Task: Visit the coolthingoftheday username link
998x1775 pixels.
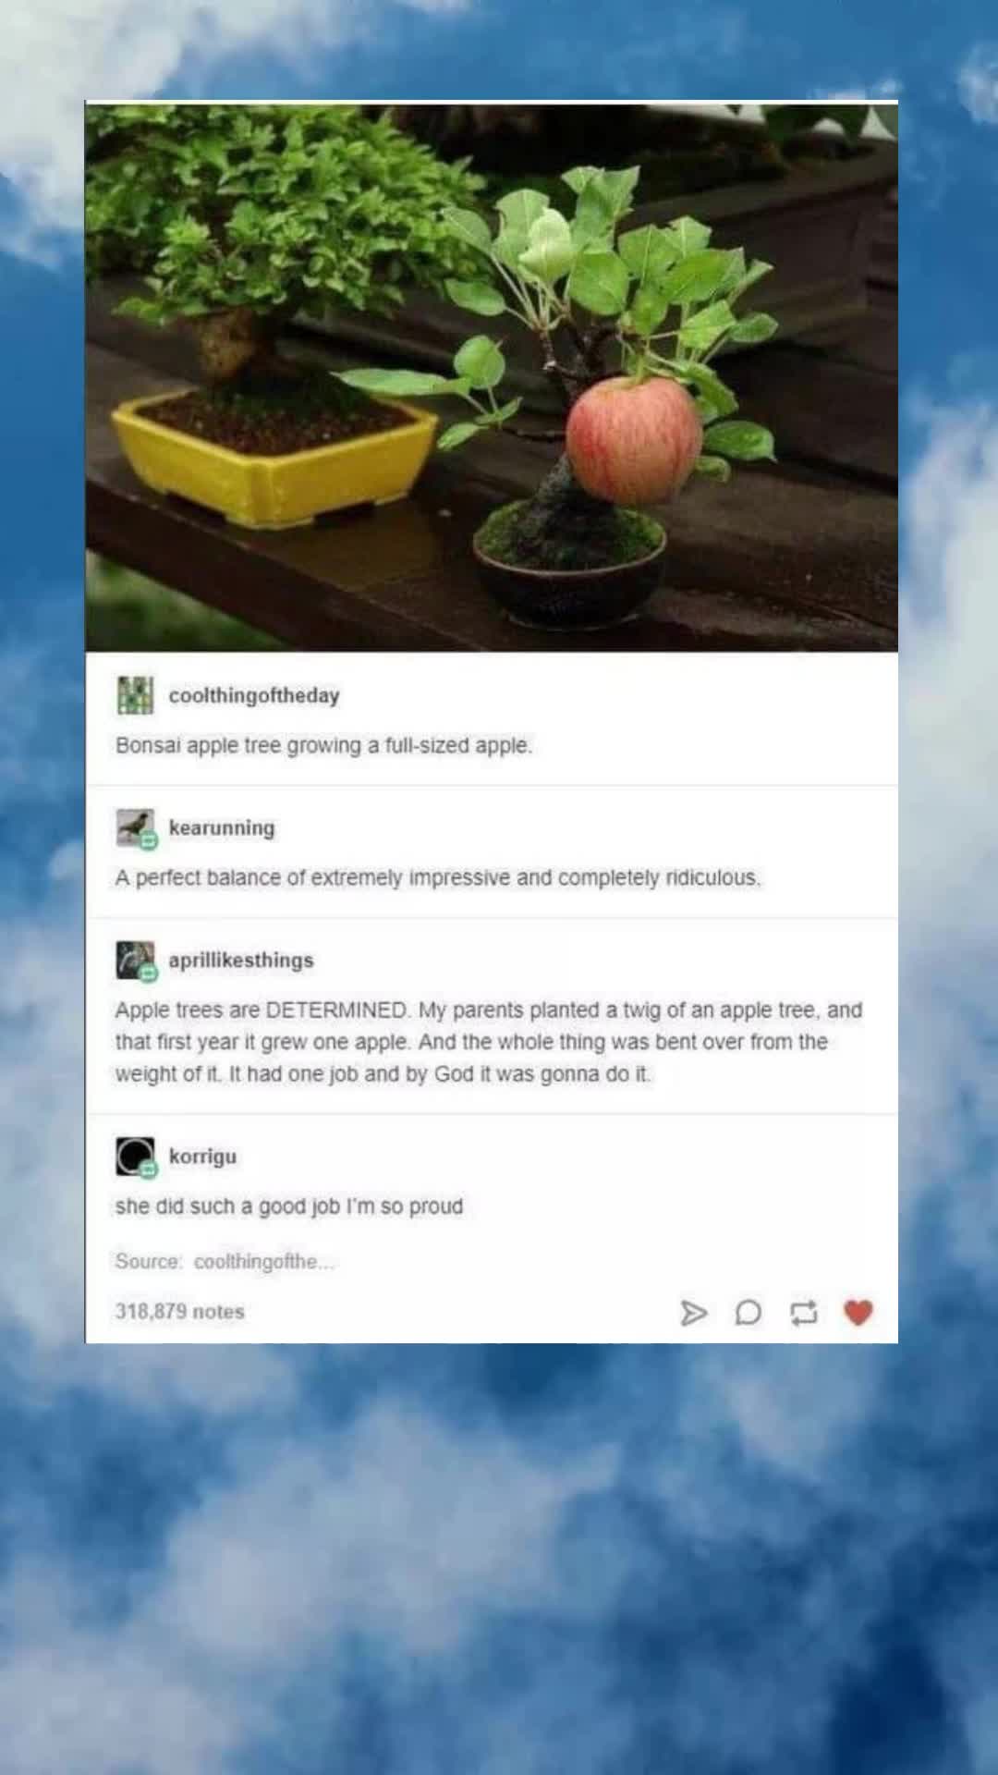Action: 254,695
